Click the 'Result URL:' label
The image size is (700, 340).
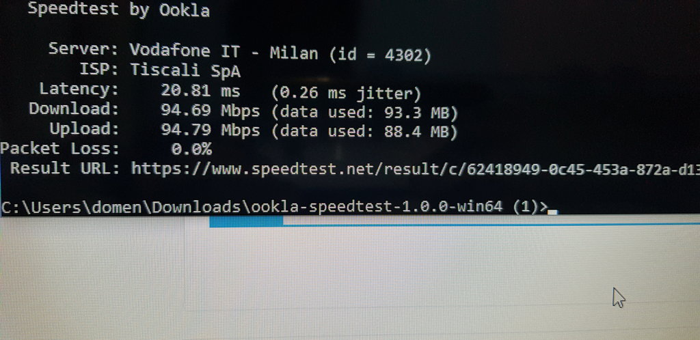point(65,169)
